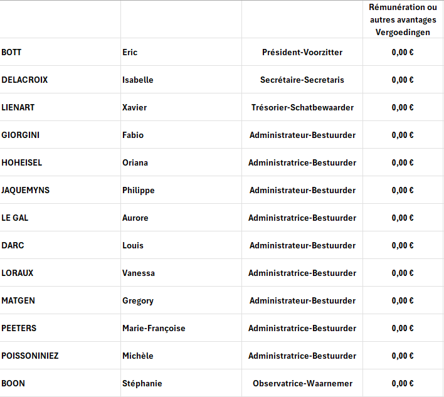
Task: Select the LIENART surname cell
Action: (19, 107)
